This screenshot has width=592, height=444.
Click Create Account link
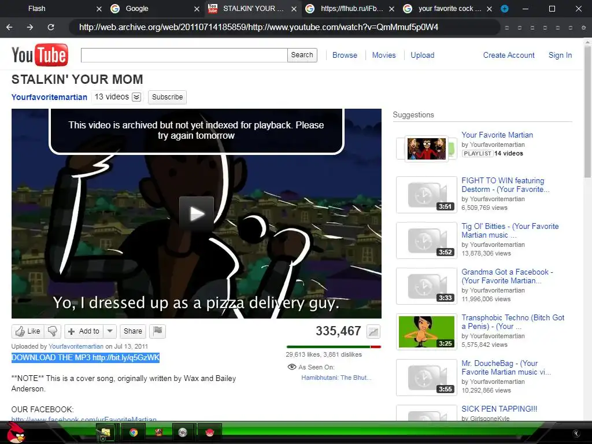pos(509,55)
